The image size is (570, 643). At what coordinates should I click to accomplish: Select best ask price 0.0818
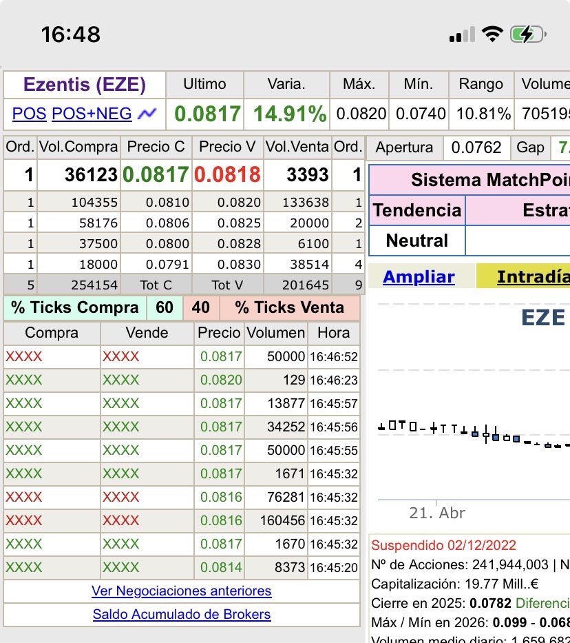[x=227, y=175]
